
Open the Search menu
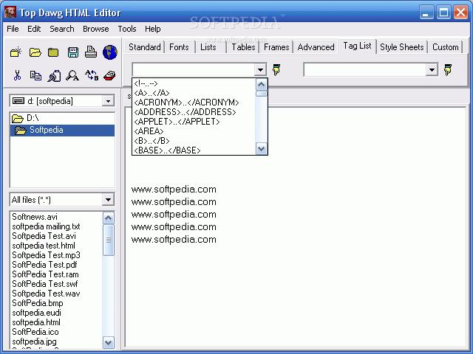click(62, 29)
